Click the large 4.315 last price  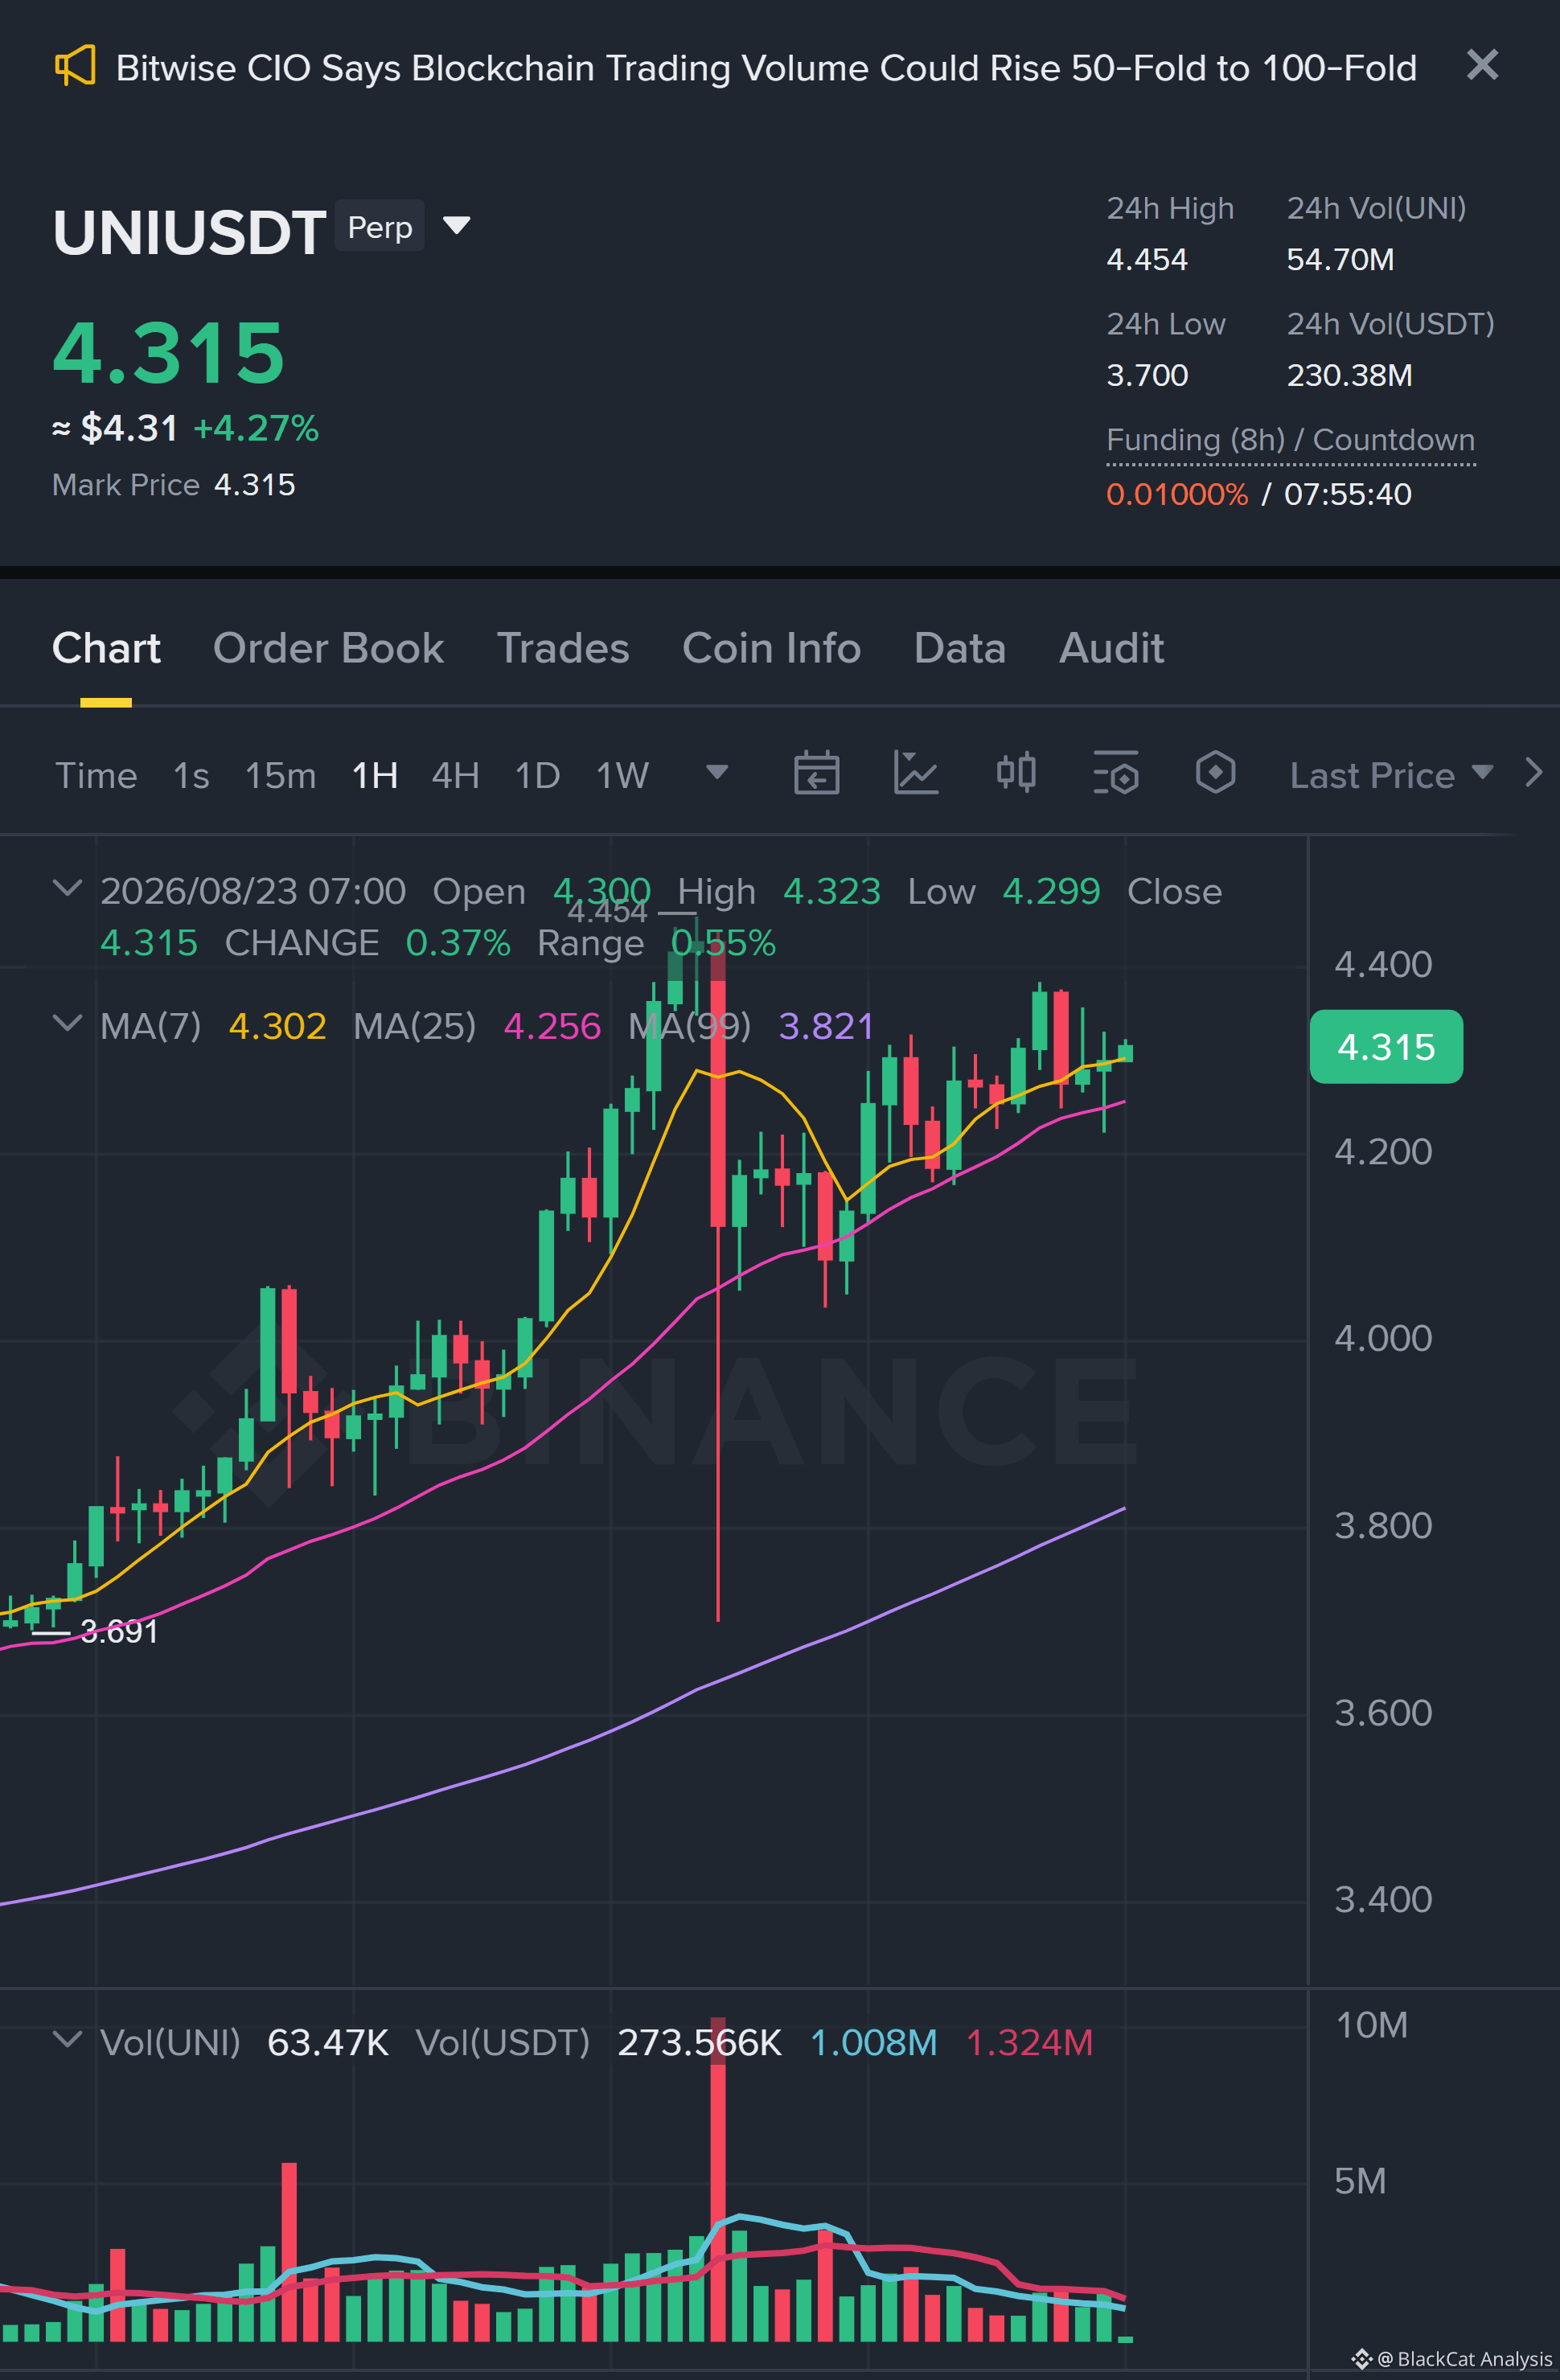click(x=169, y=352)
